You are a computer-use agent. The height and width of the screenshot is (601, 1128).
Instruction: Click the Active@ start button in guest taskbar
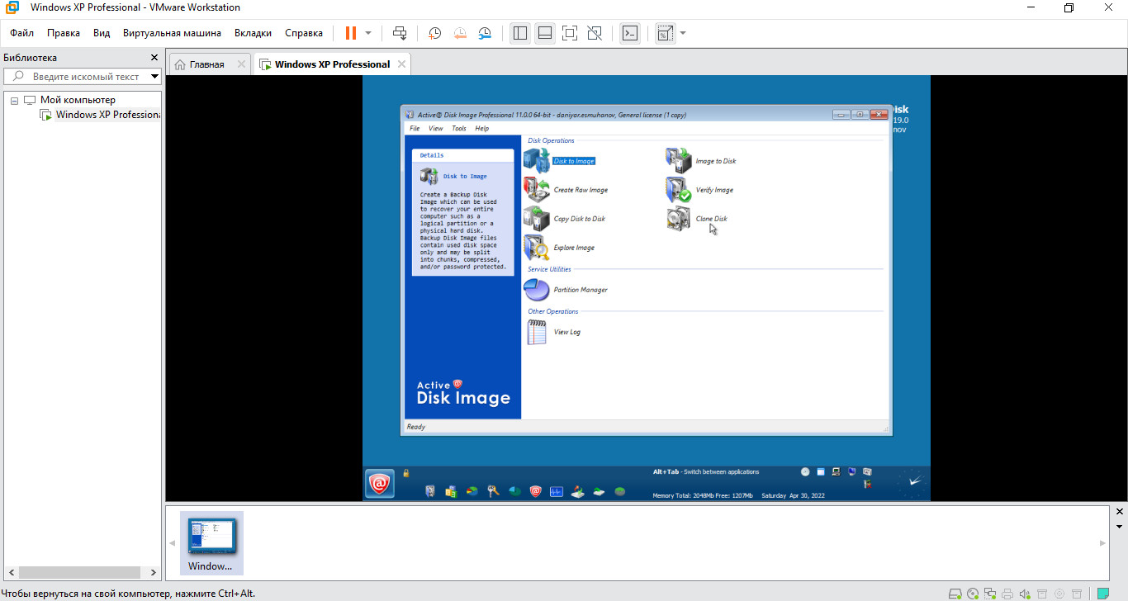[380, 484]
